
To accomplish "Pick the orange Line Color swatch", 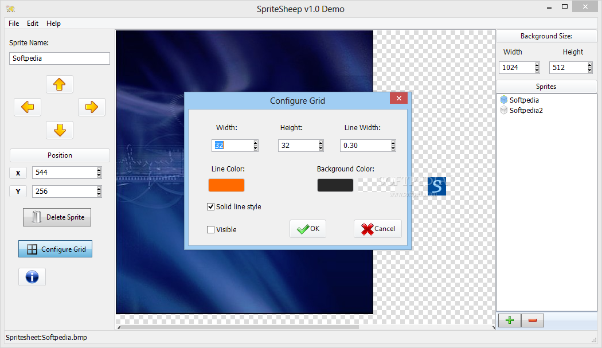I will coord(226,185).
